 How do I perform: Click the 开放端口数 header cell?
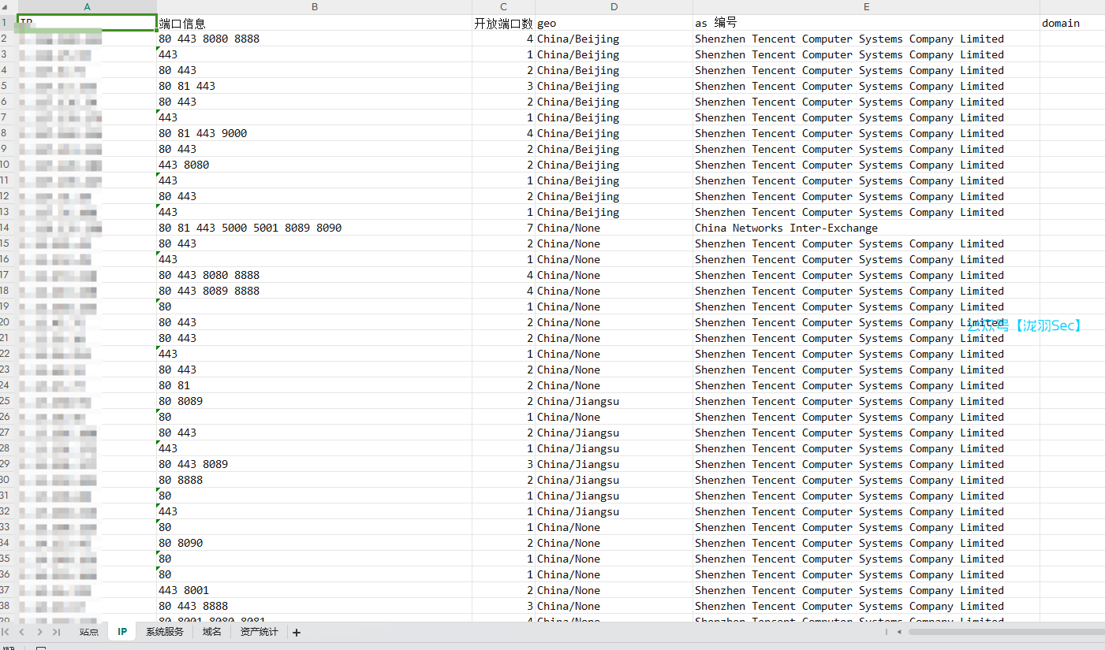click(503, 24)
